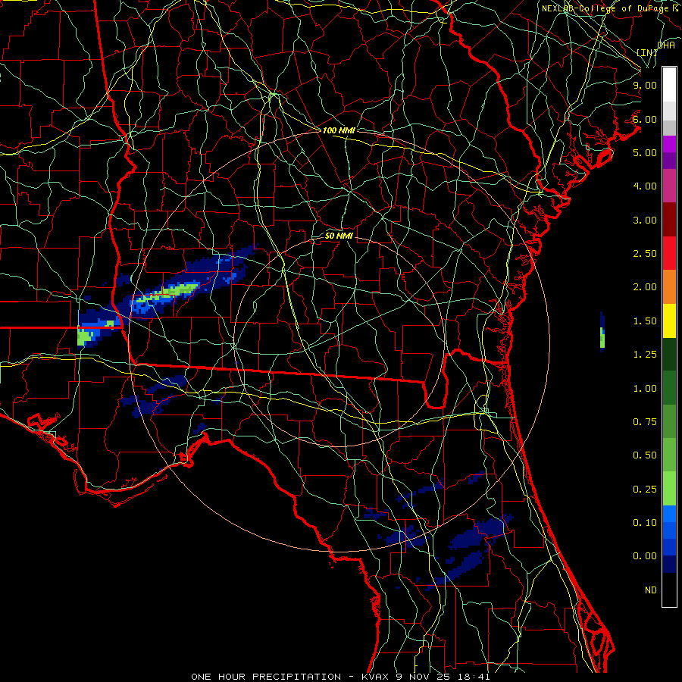682x682 pixels.
Task: Click the 1.00 legend value
Action: (645, 389)
